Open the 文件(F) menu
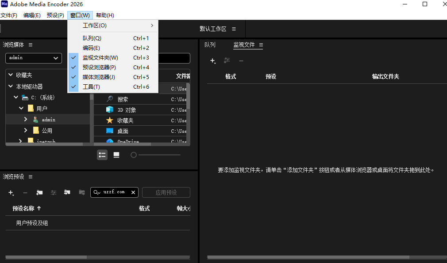This screenshot has width=447, height=263. coord(9,15)
